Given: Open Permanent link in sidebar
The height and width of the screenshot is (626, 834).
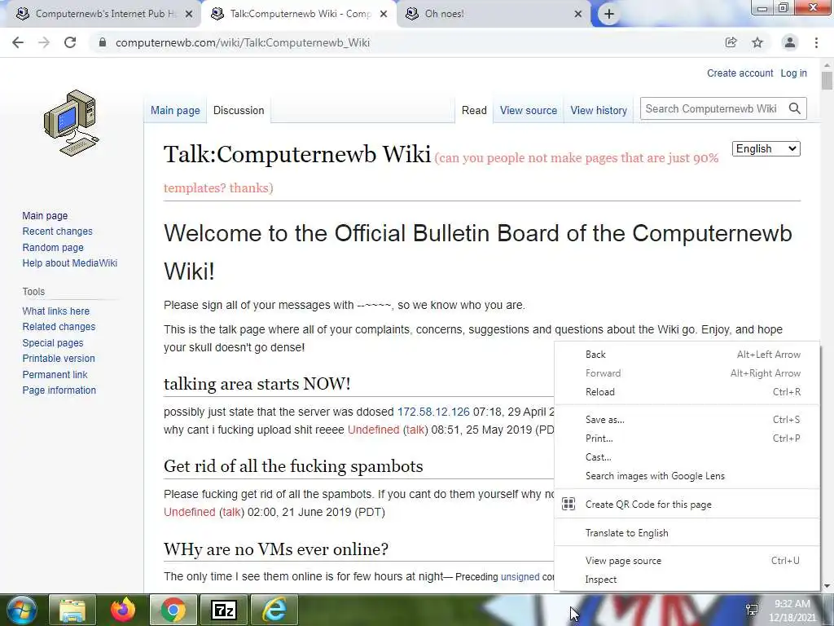Looking at the screenshot, I should (x=55, y=374).
